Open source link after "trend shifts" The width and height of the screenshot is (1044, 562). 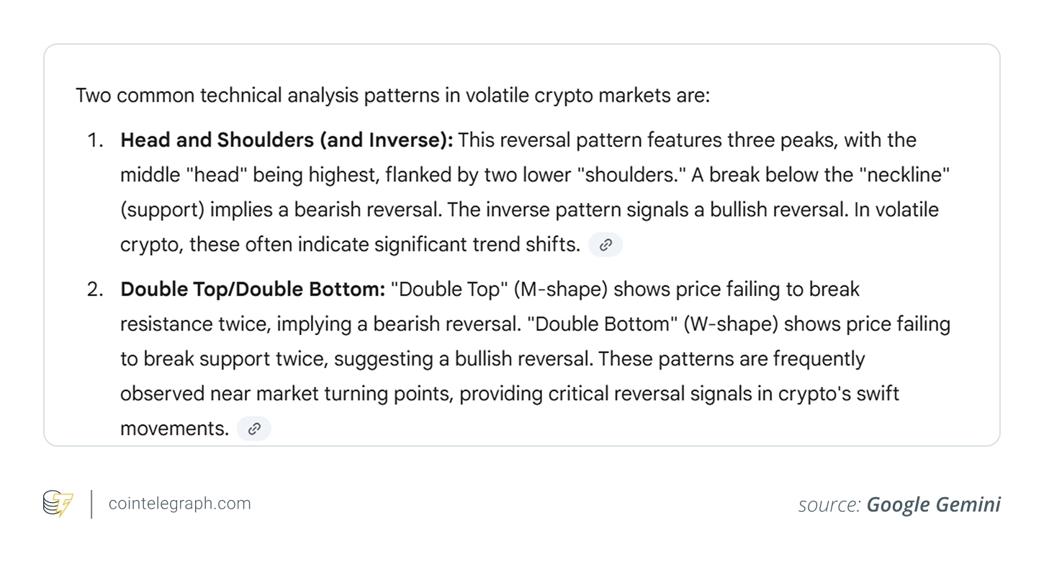point(606,245)
